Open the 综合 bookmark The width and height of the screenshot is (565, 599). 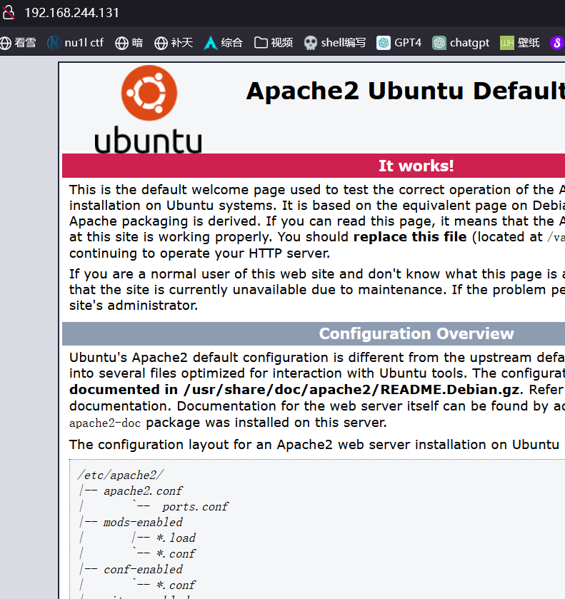click(x=223, y=43)
